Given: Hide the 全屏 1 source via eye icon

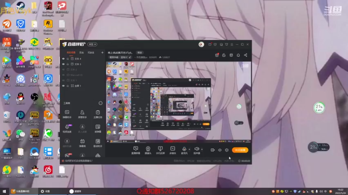Looking at the screenshot, I should coord(63,86).
